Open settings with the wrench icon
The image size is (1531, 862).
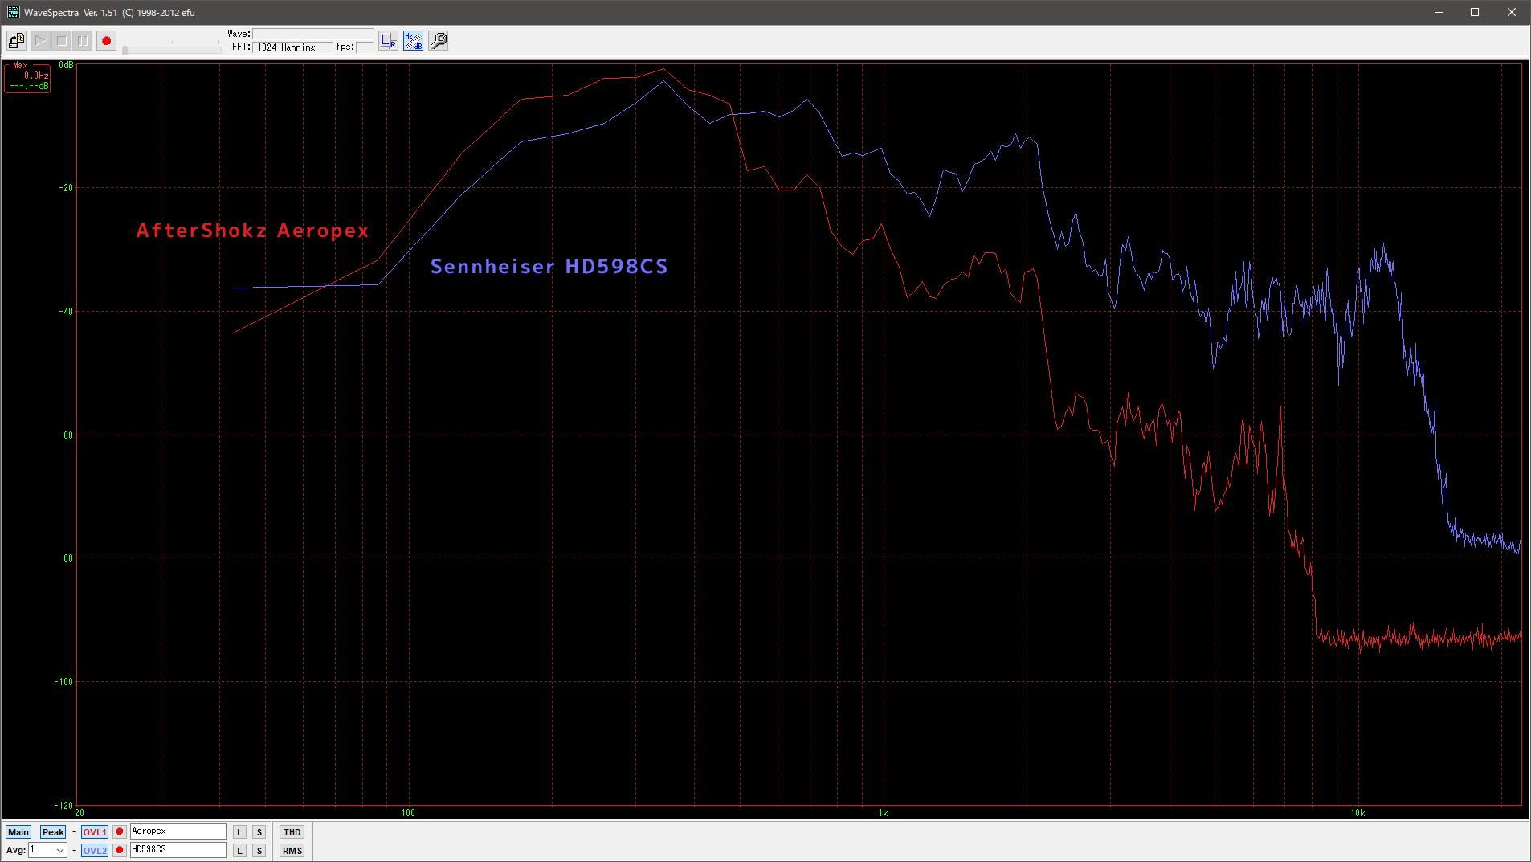[x=438, y=40]
